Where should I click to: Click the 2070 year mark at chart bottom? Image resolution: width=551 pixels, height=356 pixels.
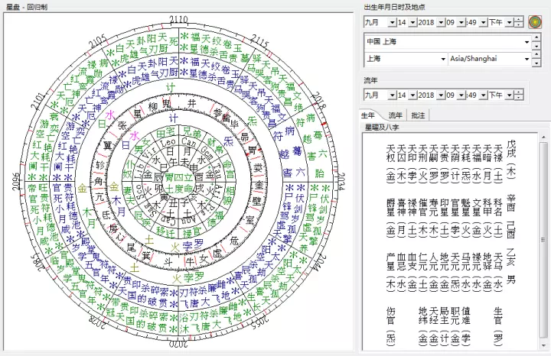click(x=178, y=344)
